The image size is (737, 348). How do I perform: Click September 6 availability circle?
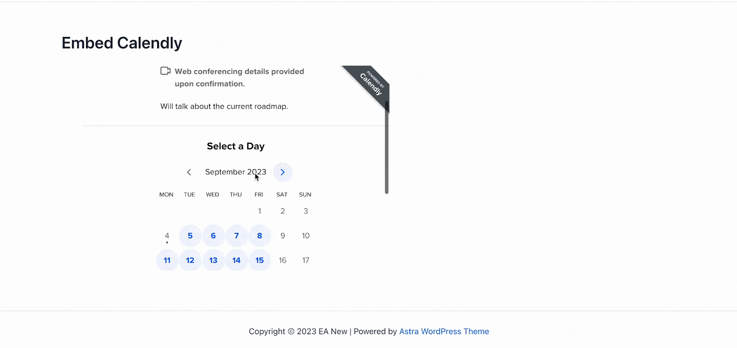point(213,236)
